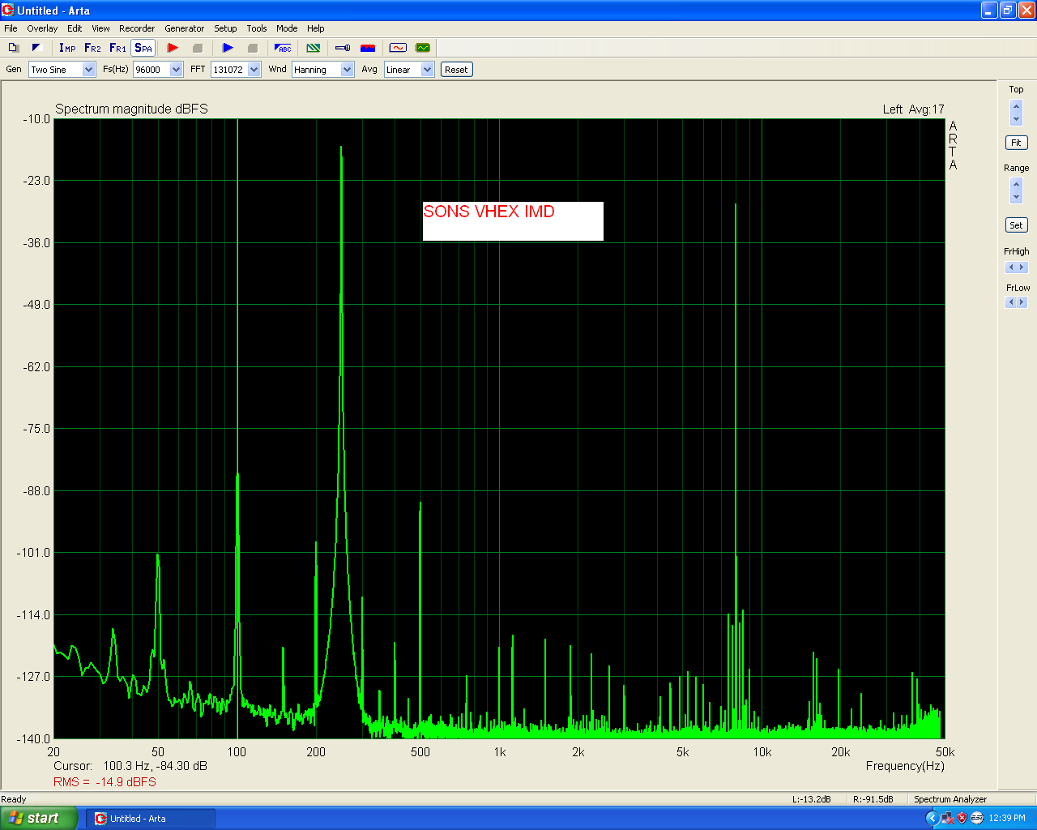This screenshot has width=1037, height=830.
Task: Click the RMS = -14.9 dBFS text
Action: [x=105, y=782]
